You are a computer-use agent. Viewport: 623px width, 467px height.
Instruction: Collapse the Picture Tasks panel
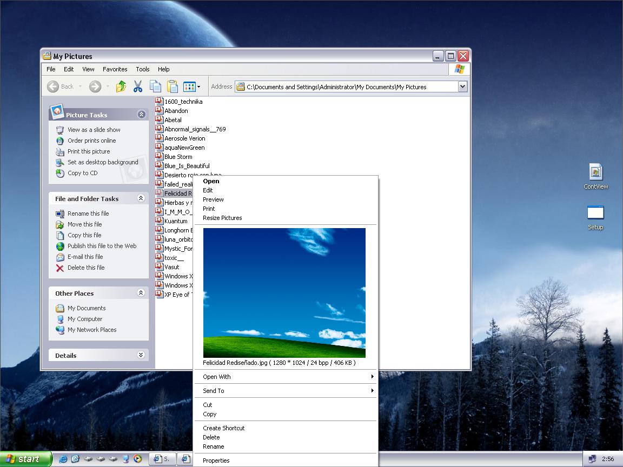(141, 115)
